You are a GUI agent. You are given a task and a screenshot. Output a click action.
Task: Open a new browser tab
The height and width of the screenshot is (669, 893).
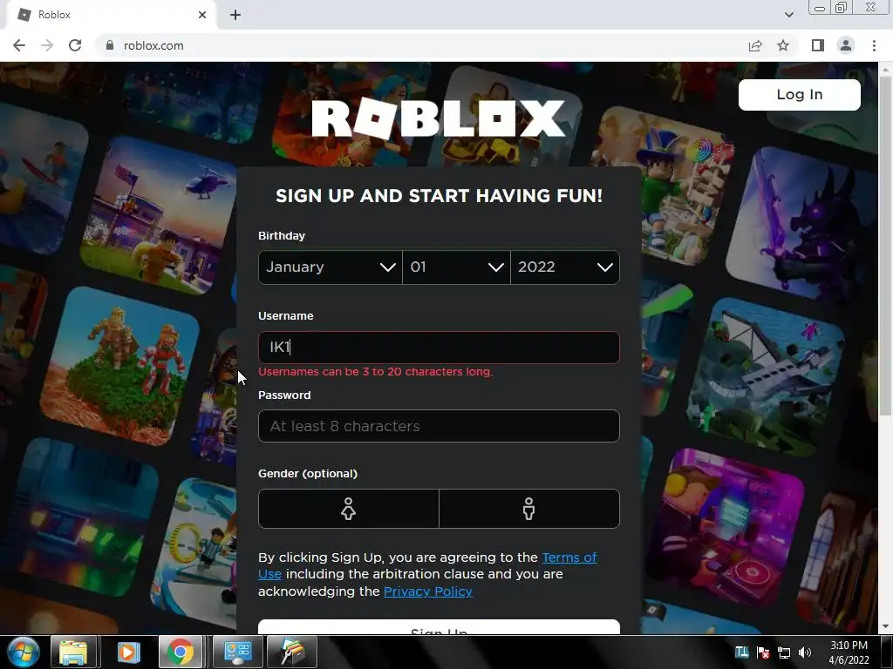click(x=235, y=15)
